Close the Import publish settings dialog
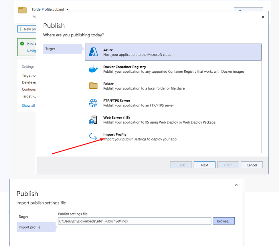This screenshot has width=279, height=246. (x=236, y=185)
